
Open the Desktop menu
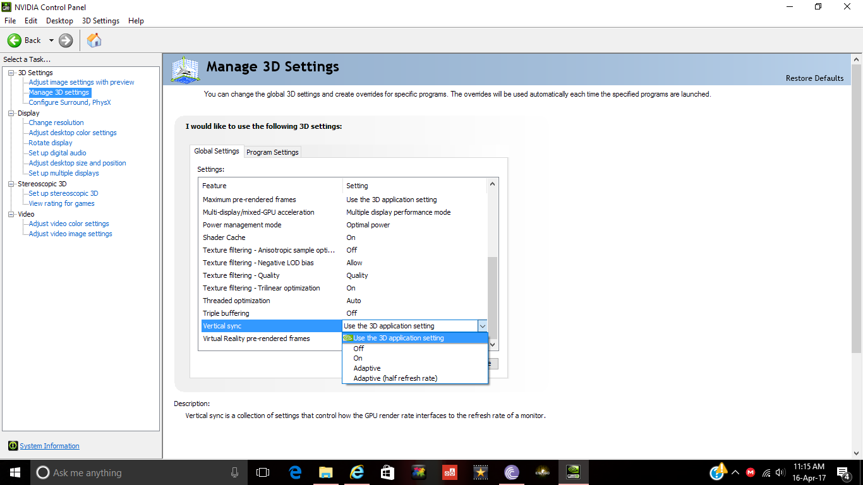[59, 21]
